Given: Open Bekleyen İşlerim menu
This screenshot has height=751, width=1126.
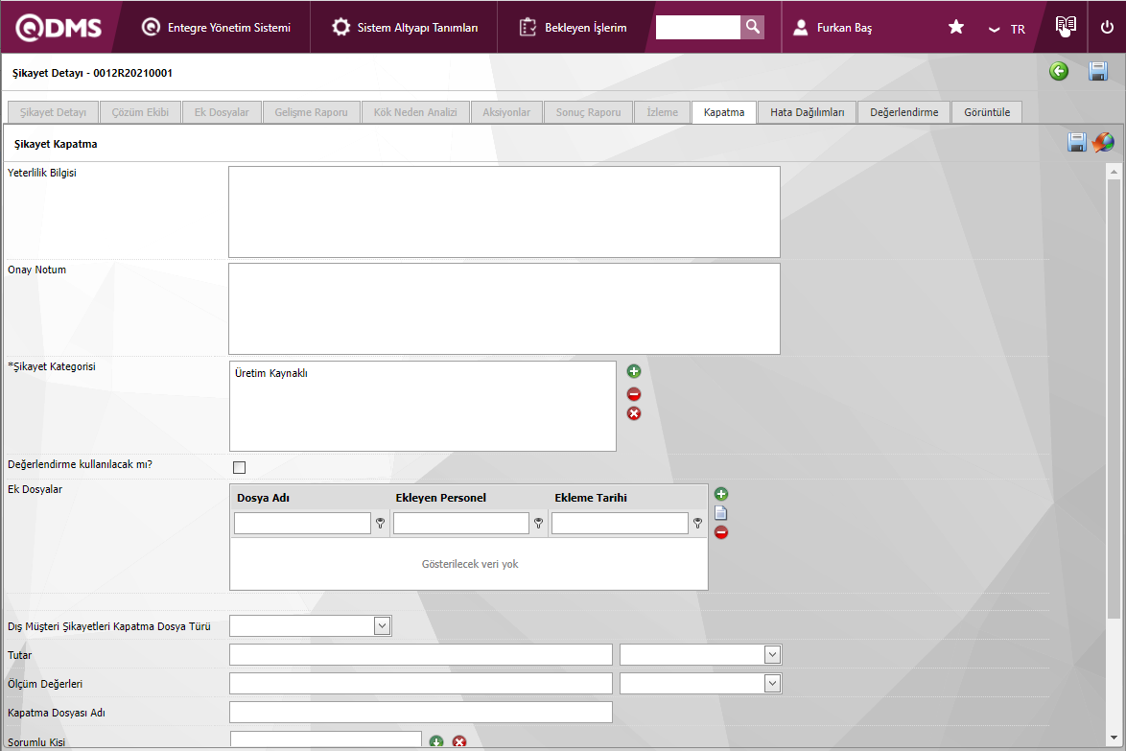Looking at the screenshot, I should coord(573,27).
